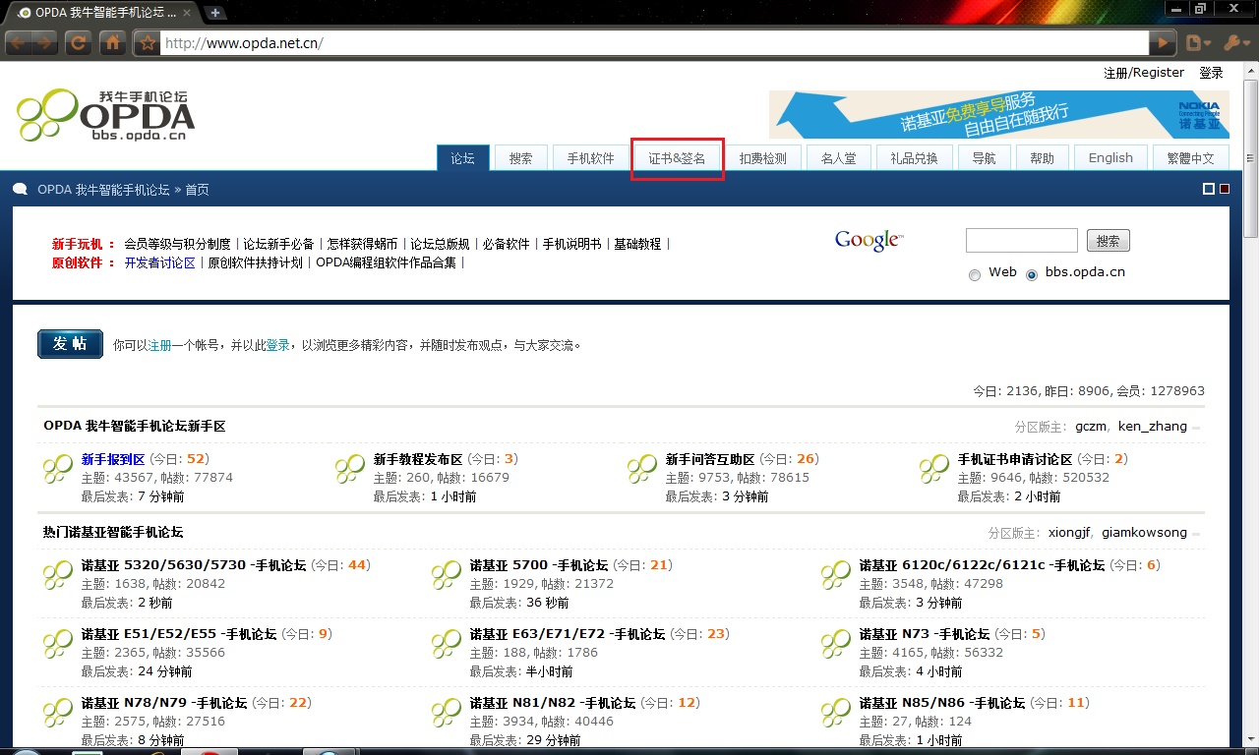1259x755 pixels.
Task: Click the icon beside 诺基亚 6120c/6122c/6121c
Action: tap(836, 575)
